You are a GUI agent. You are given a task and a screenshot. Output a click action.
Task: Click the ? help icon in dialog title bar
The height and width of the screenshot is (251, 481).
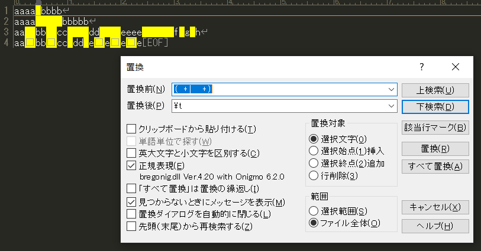[422, 67]
